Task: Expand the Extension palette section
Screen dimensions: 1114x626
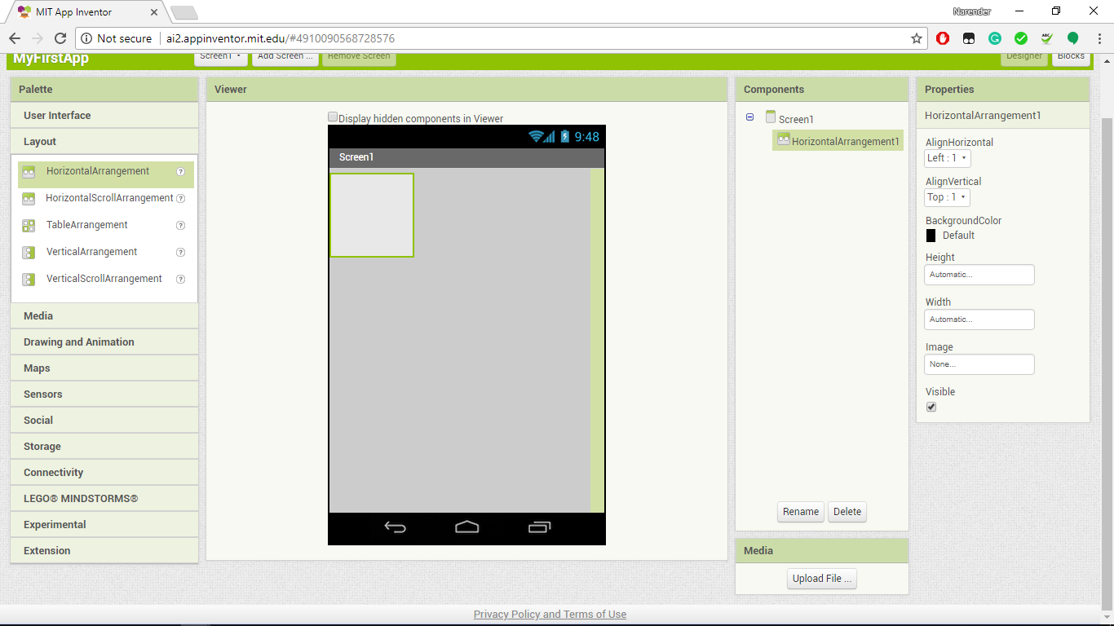Action: [104, 551]
